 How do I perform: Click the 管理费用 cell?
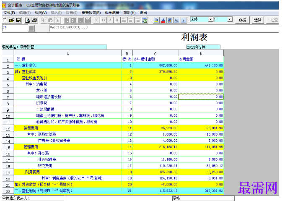pos(68,147)
